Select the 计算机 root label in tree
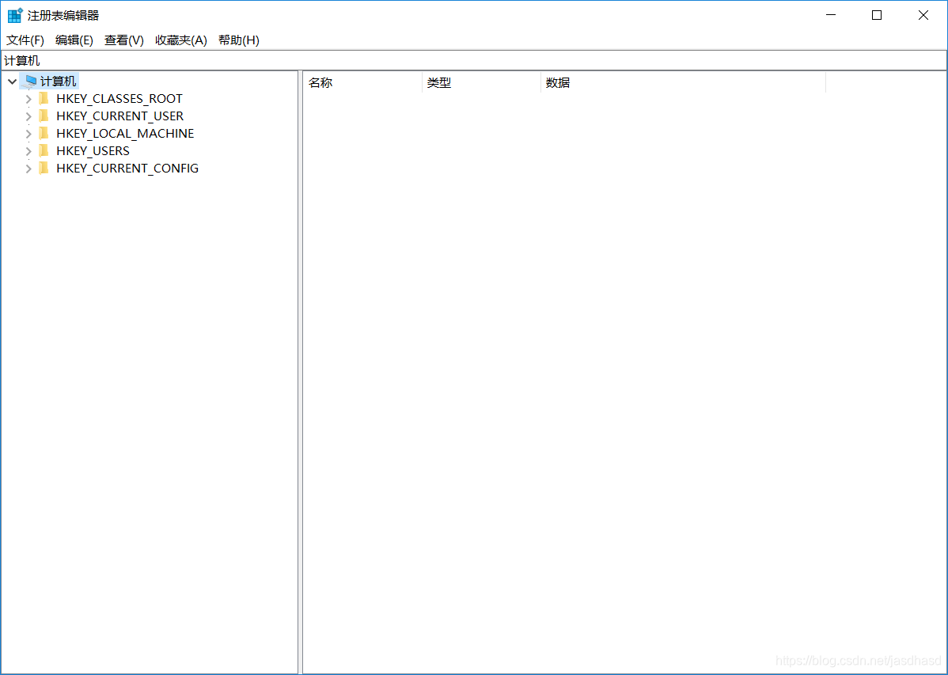Screen dimensions: 948x675 point(58,81)
